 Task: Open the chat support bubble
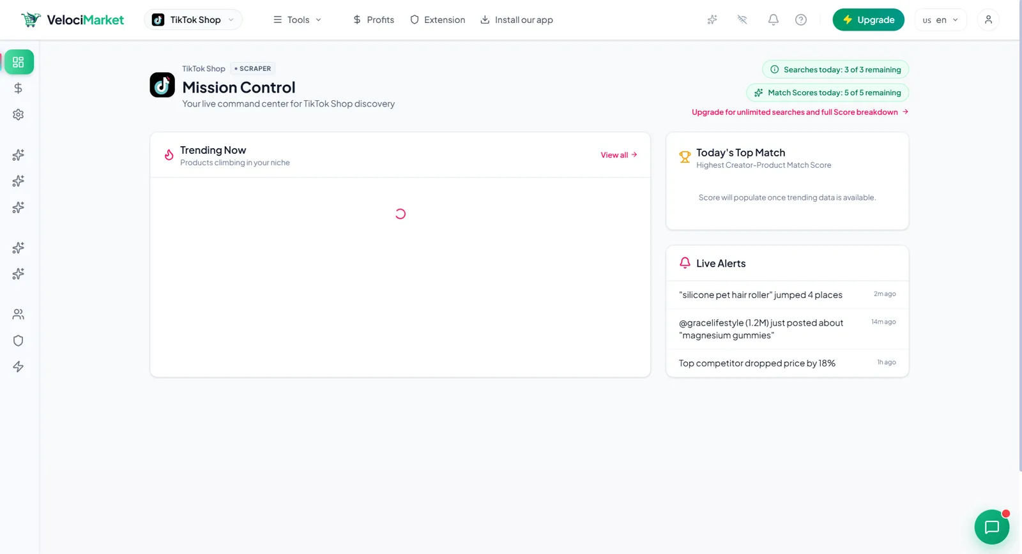click(992, 527)
